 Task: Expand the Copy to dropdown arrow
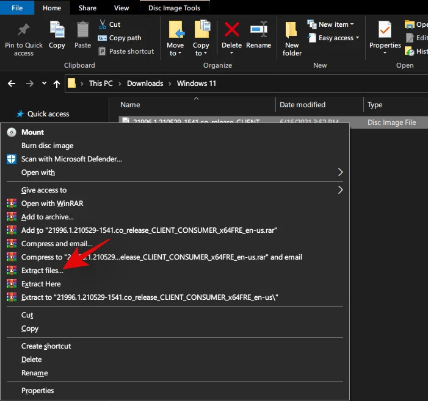pyautogui.click(x=205, y=54)
